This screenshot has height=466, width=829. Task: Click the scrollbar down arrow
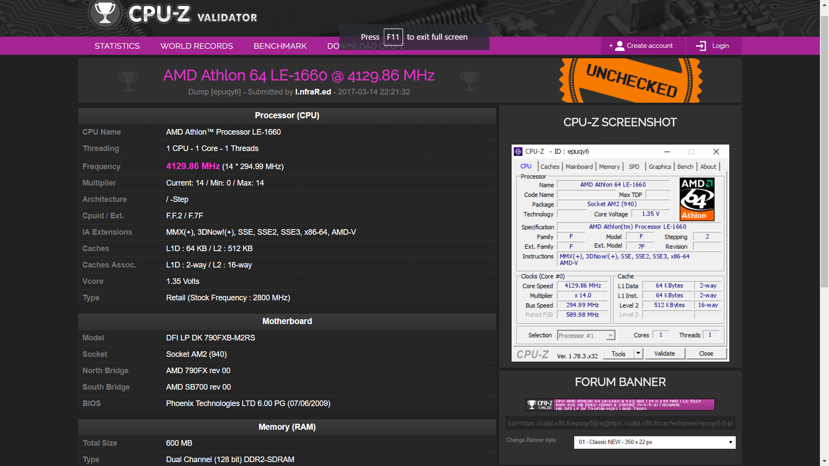click(824, 462)
